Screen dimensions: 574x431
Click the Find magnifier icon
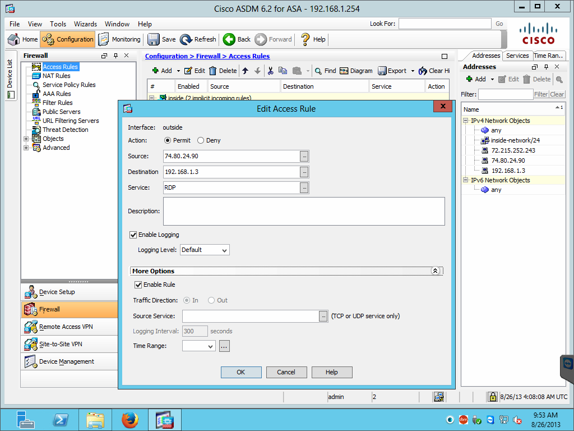tap(318, 71)
